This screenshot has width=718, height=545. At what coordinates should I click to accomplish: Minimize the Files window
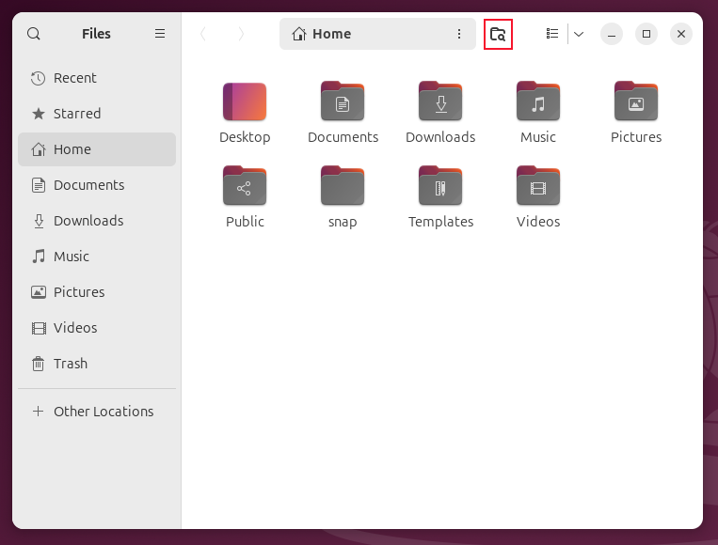(612, 34)
